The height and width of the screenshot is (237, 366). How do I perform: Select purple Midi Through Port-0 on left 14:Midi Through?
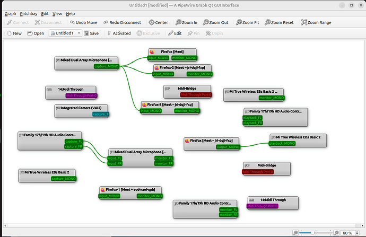[81, 95]
